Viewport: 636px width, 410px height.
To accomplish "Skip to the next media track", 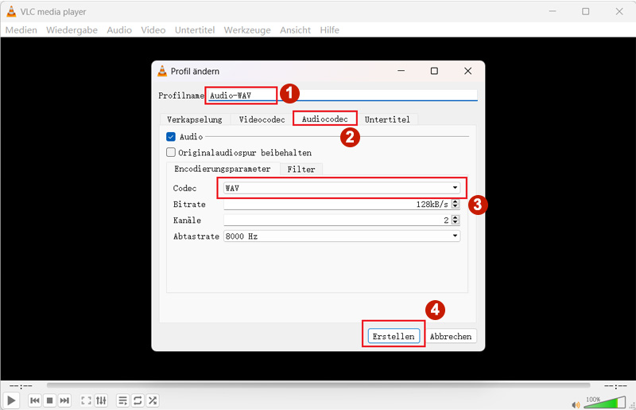I will (x=64, y=400).
